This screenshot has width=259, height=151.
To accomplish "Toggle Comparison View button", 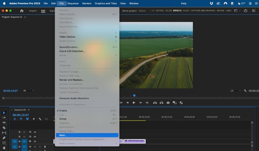I will 174,103.
